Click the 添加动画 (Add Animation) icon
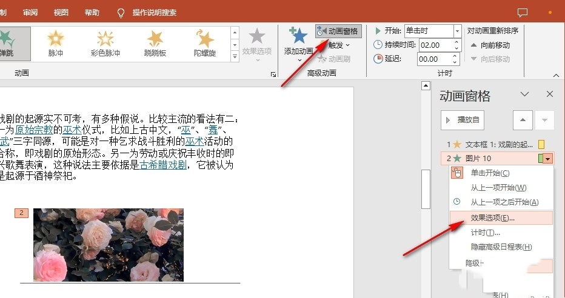The width and height of the screenshot is (565, 298). click(x=298, y=38)
